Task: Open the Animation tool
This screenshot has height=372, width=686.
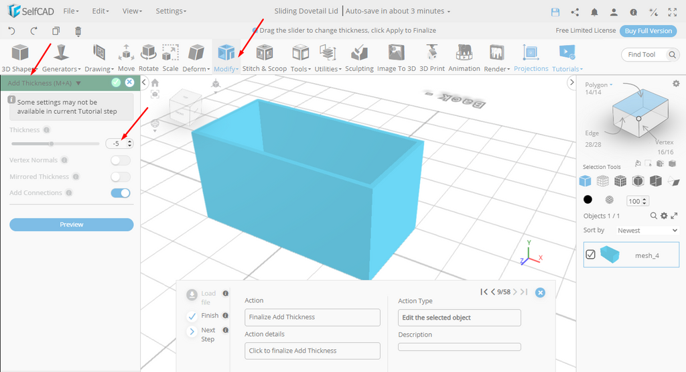Action: tap(464, 58)
